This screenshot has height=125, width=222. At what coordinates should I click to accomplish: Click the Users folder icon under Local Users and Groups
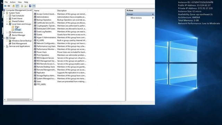13,27
